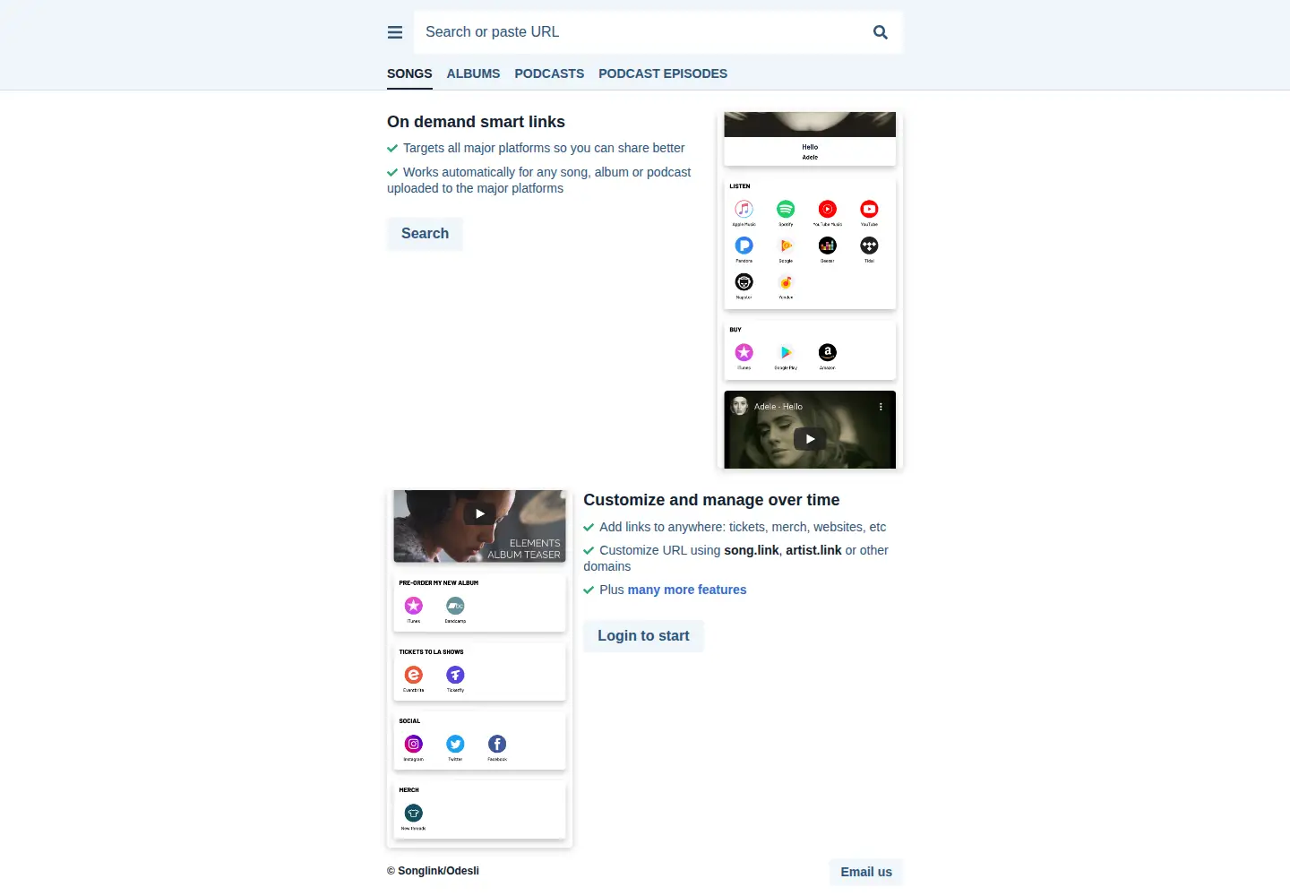Click the magnifying glass search icon
The width and height of the screenshot is (1290, 896).
(881, 32)
